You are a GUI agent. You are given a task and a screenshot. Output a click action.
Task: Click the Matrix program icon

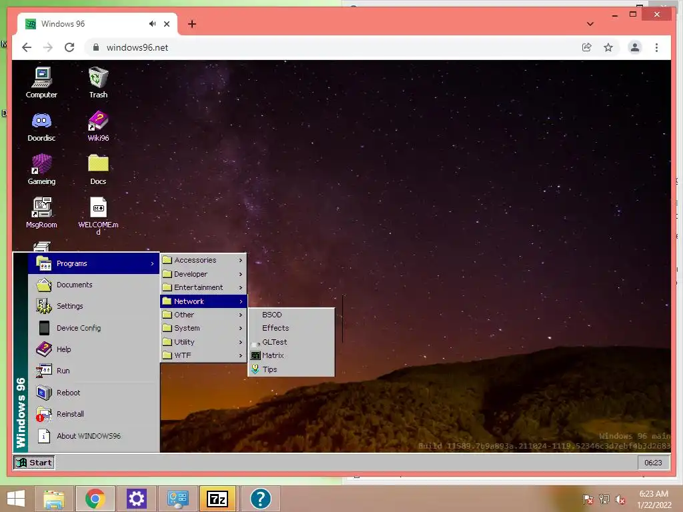255,356
